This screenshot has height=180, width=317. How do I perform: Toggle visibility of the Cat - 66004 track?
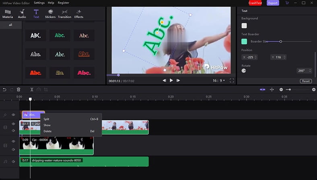click(x=13, y=141)
